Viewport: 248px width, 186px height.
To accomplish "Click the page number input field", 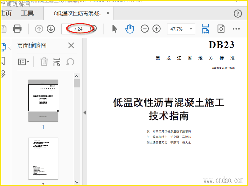I will [x=67, y=29].
